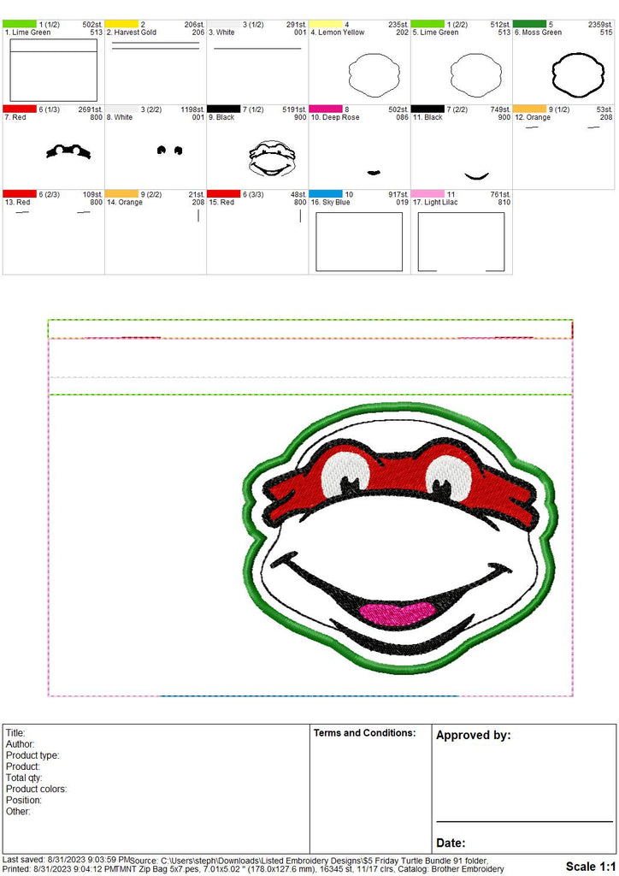Select the step 5 Lime Green outline thumbnail
619x876 pixels.
(476, 75)
